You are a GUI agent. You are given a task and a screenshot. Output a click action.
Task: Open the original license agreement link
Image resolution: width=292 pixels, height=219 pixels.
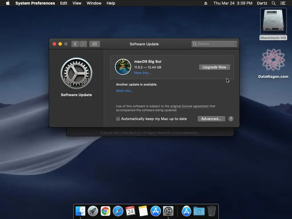pyautogui.click(x=189, y=106)
